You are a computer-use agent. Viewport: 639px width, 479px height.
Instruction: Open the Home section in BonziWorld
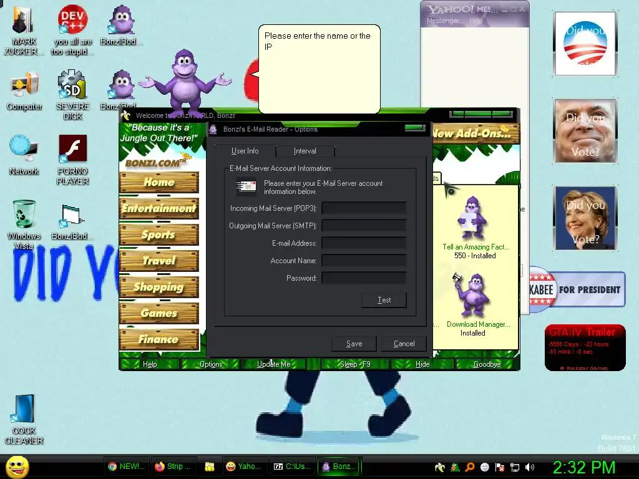coord(159,182)
